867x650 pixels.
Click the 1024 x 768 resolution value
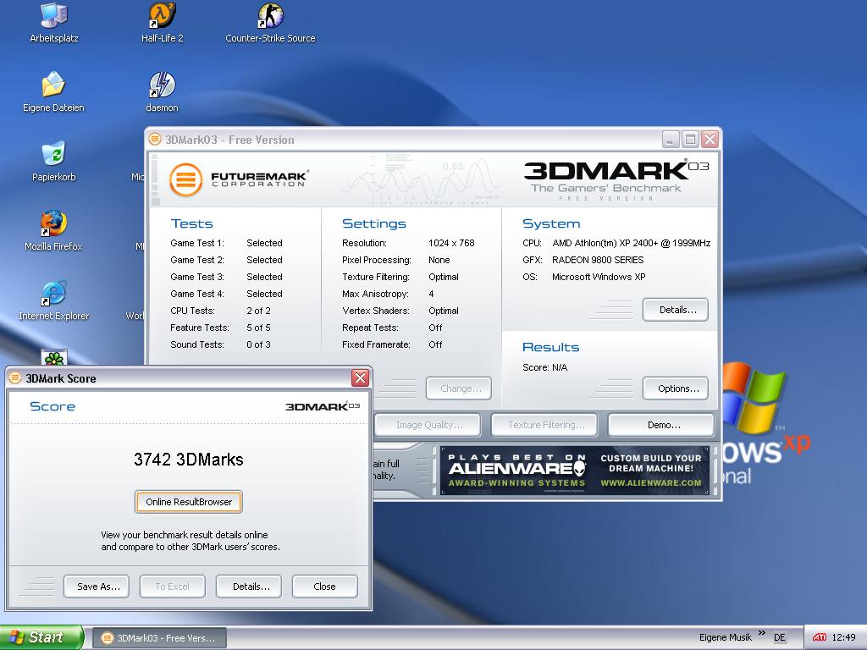pos(451,243)
